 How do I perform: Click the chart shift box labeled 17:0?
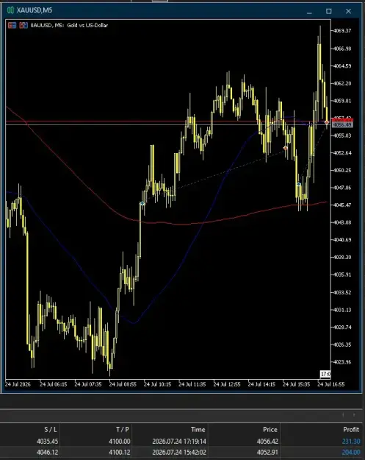325,374
